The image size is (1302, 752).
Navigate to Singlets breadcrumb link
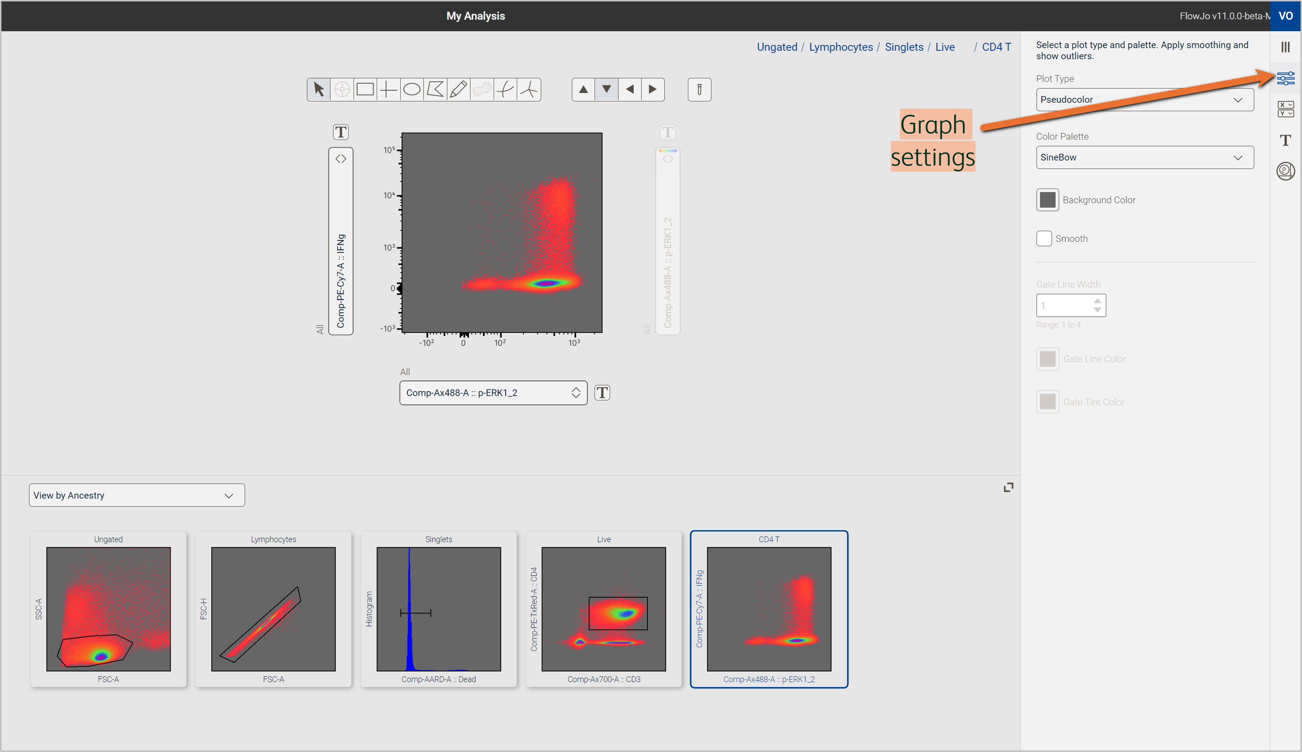point(904,47)
